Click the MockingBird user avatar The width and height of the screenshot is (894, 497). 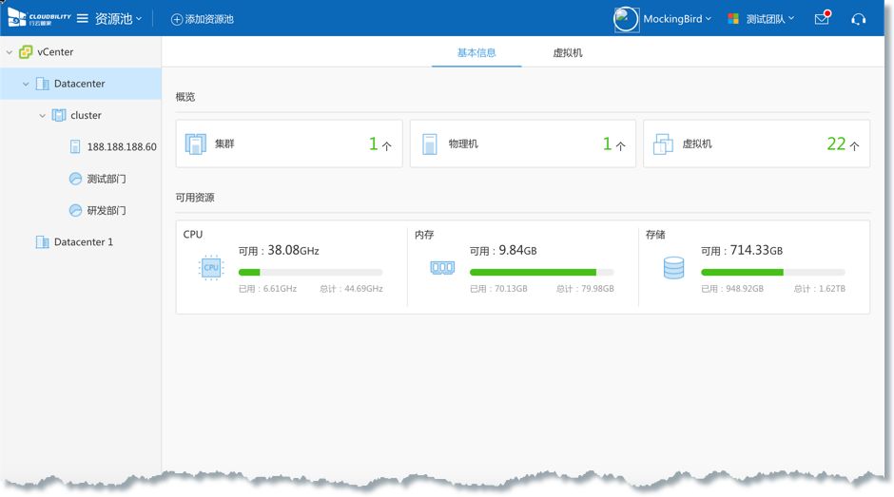click(x=627, y=19)
